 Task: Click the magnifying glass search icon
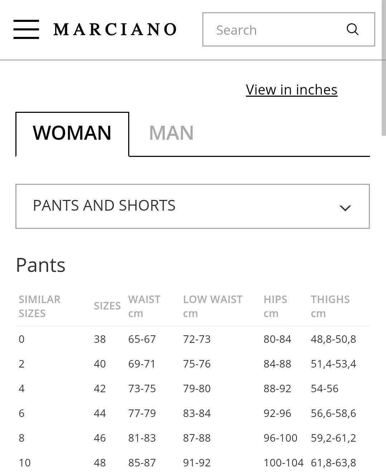pos(352,29)
